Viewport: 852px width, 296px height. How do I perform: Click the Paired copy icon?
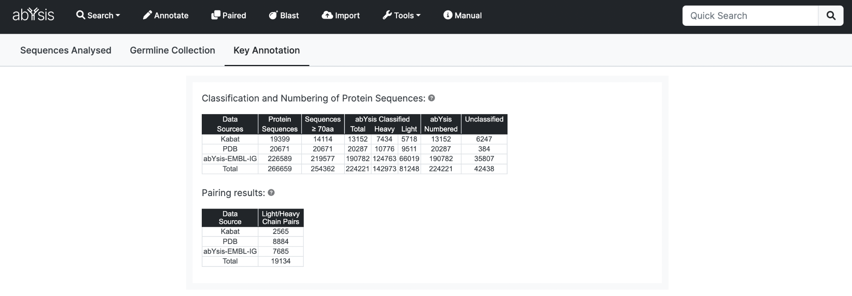pyautogui.click(x=215, y=15)
